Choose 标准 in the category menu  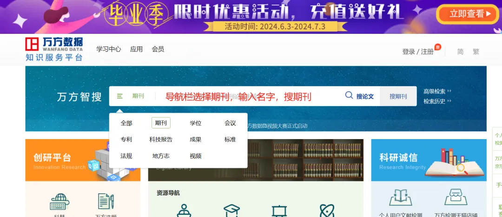(230, 140)
